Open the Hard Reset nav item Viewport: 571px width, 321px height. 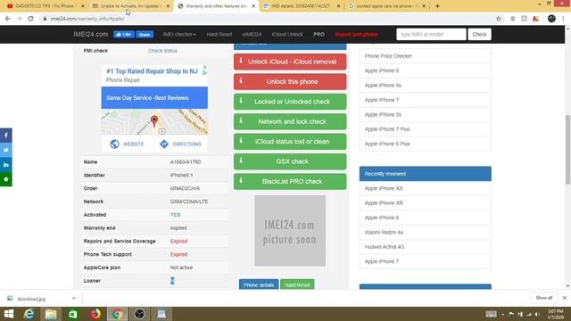(x=219, y=34)
